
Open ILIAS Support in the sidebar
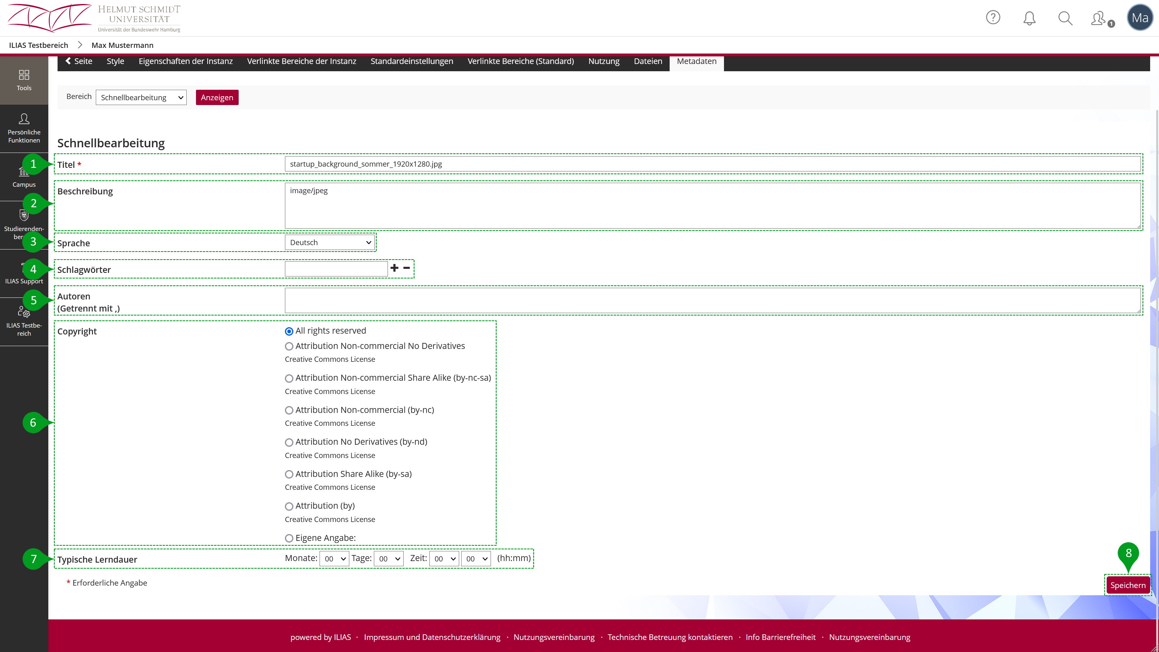(x=24, y=274)
